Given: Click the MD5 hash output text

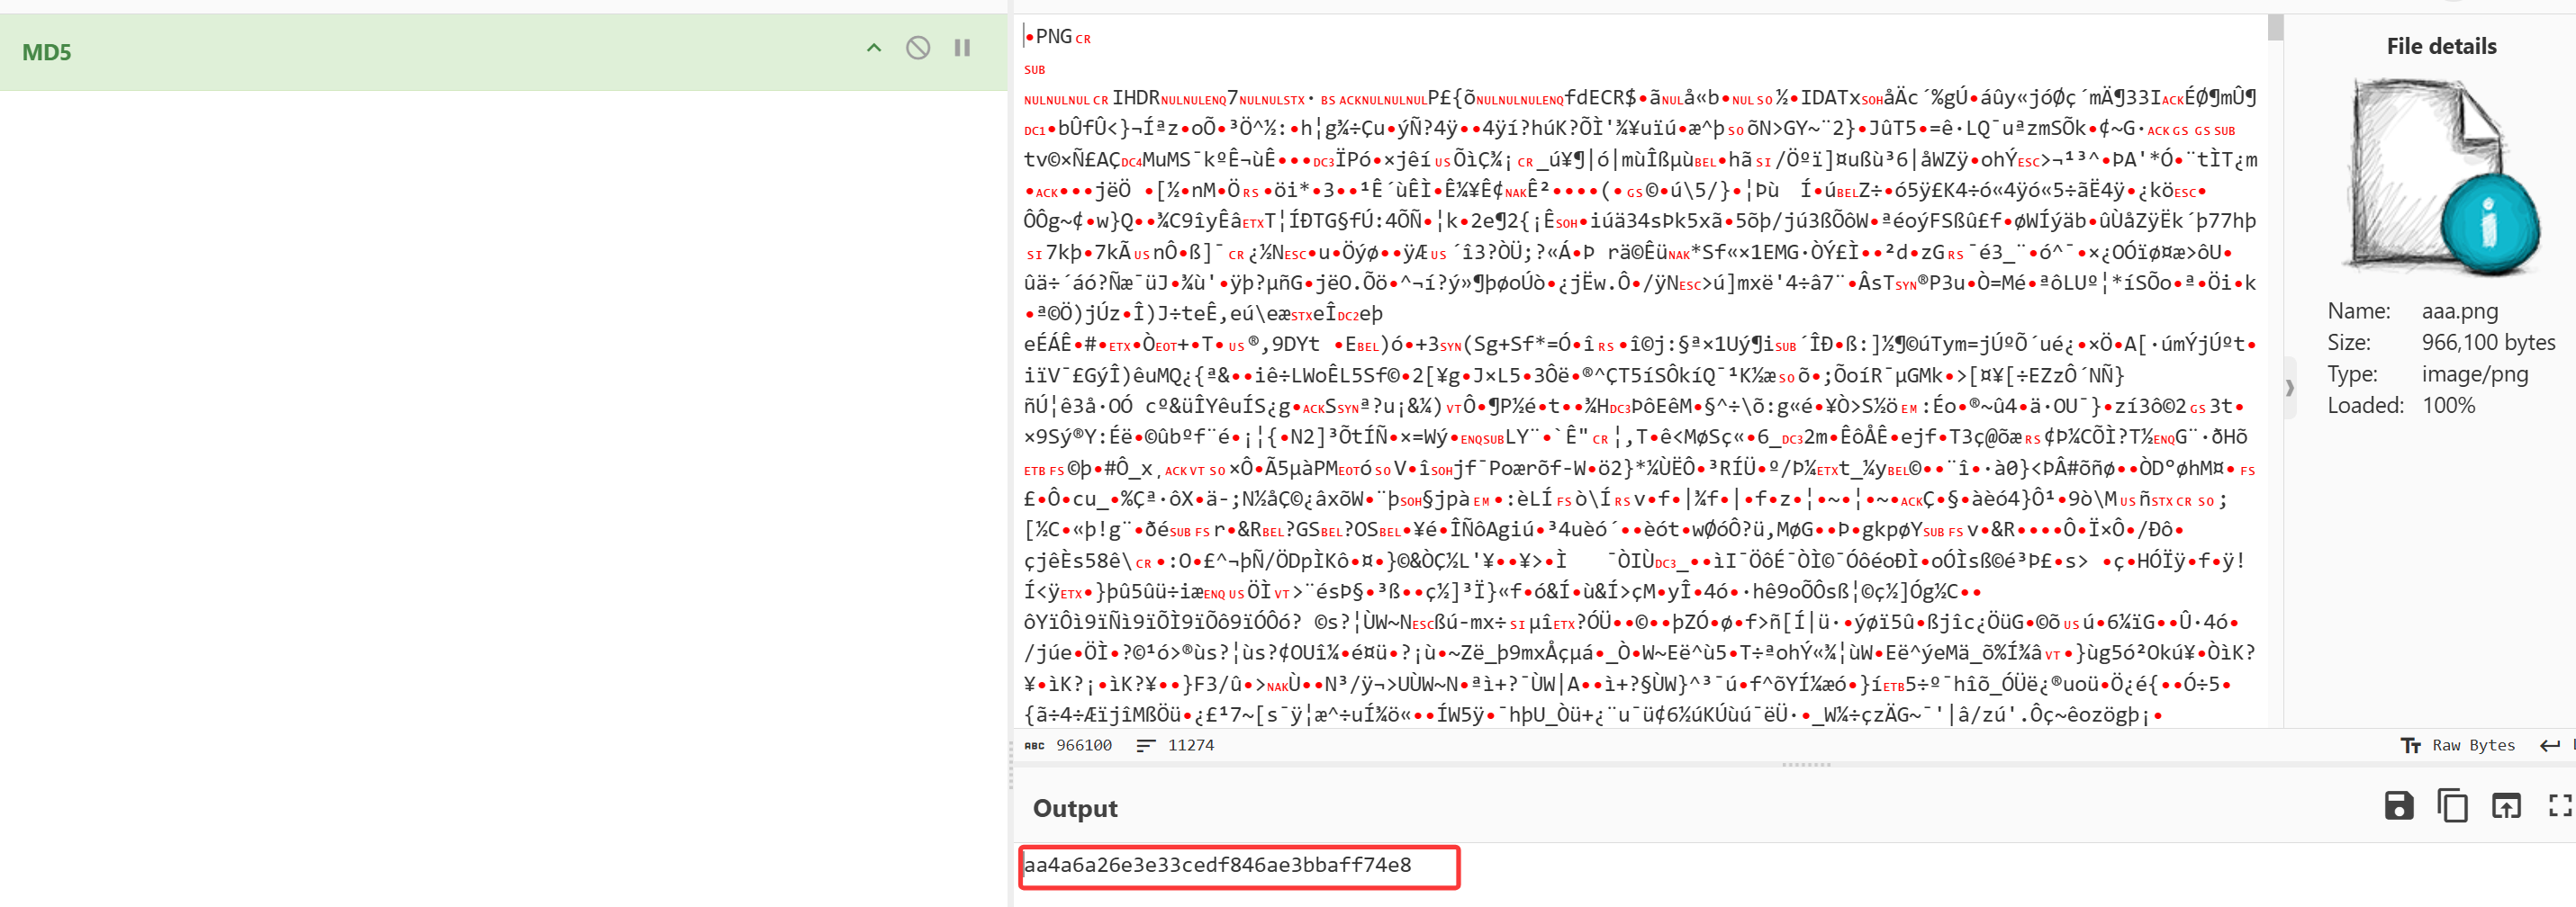Looking at the screenshot, I should (1217, 865).
